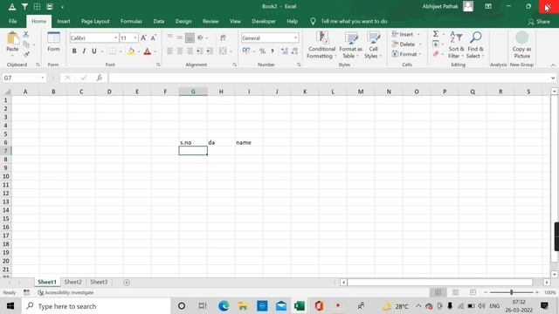This screenshot has height=314, width=559.
Task: Decrease font size with smaller A
Action: [x=154, y=38]
